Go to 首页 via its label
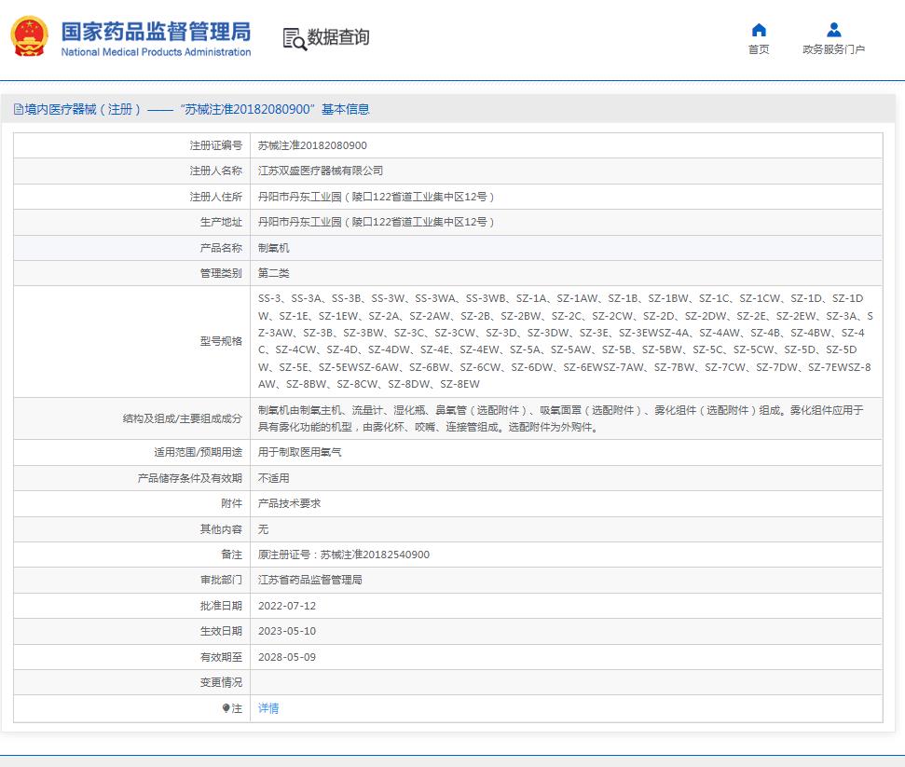The width and height of the screenshot is (905, 767). point(759,49)
